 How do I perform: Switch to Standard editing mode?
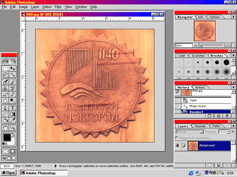(5, 151)
